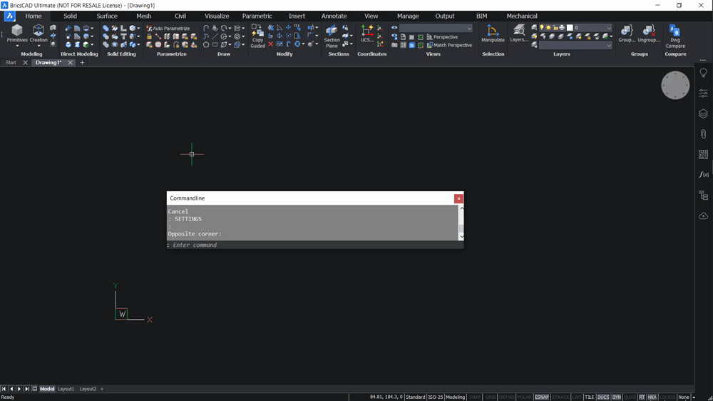
Task: Toggle ORTHO mode in status bar
Action: pos(506,397)
